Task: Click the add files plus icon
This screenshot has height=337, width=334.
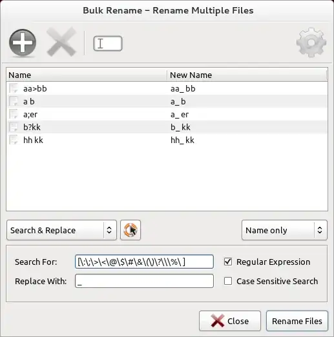Action: (23, 43)
